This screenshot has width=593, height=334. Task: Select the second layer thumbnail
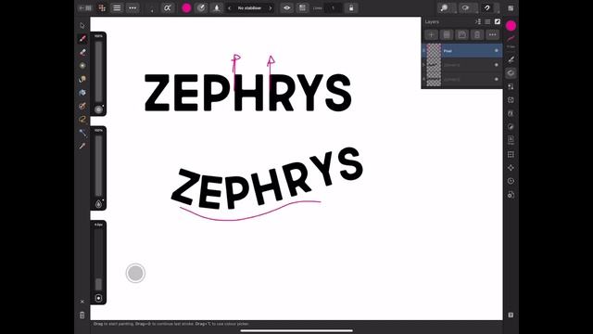[x=434, y=65]
